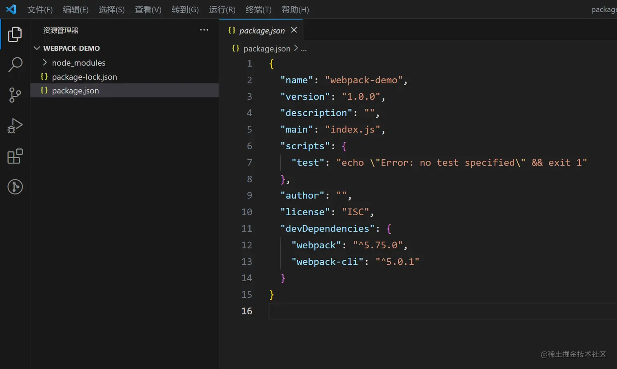Click the "webpack" key on line 12

316,245
